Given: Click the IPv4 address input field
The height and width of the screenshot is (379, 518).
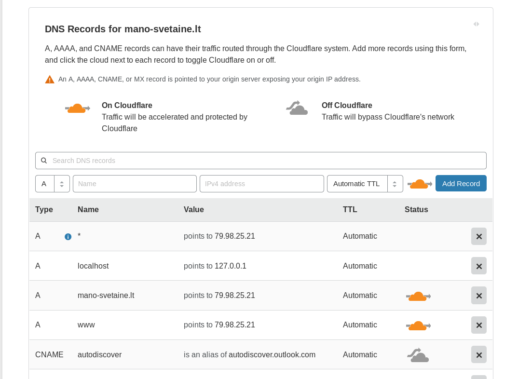Looking at the screenshot, I should pos(261,184).
